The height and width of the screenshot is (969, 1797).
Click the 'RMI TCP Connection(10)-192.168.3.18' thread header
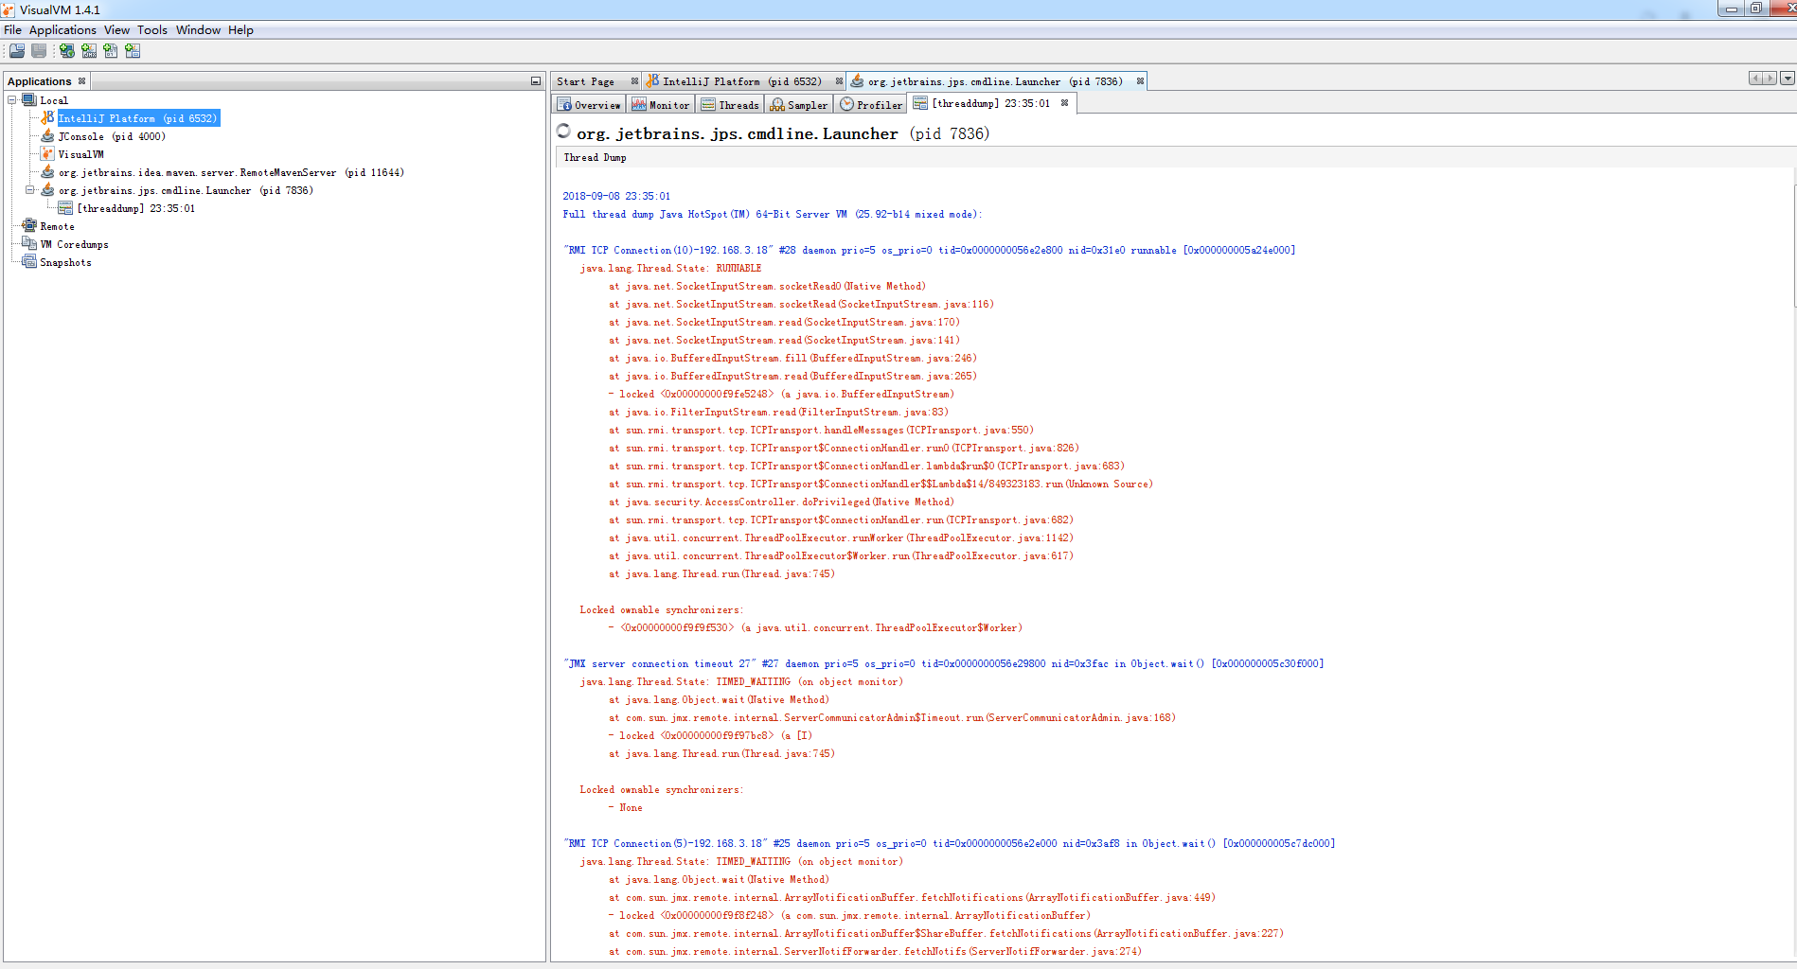[929, 250]
